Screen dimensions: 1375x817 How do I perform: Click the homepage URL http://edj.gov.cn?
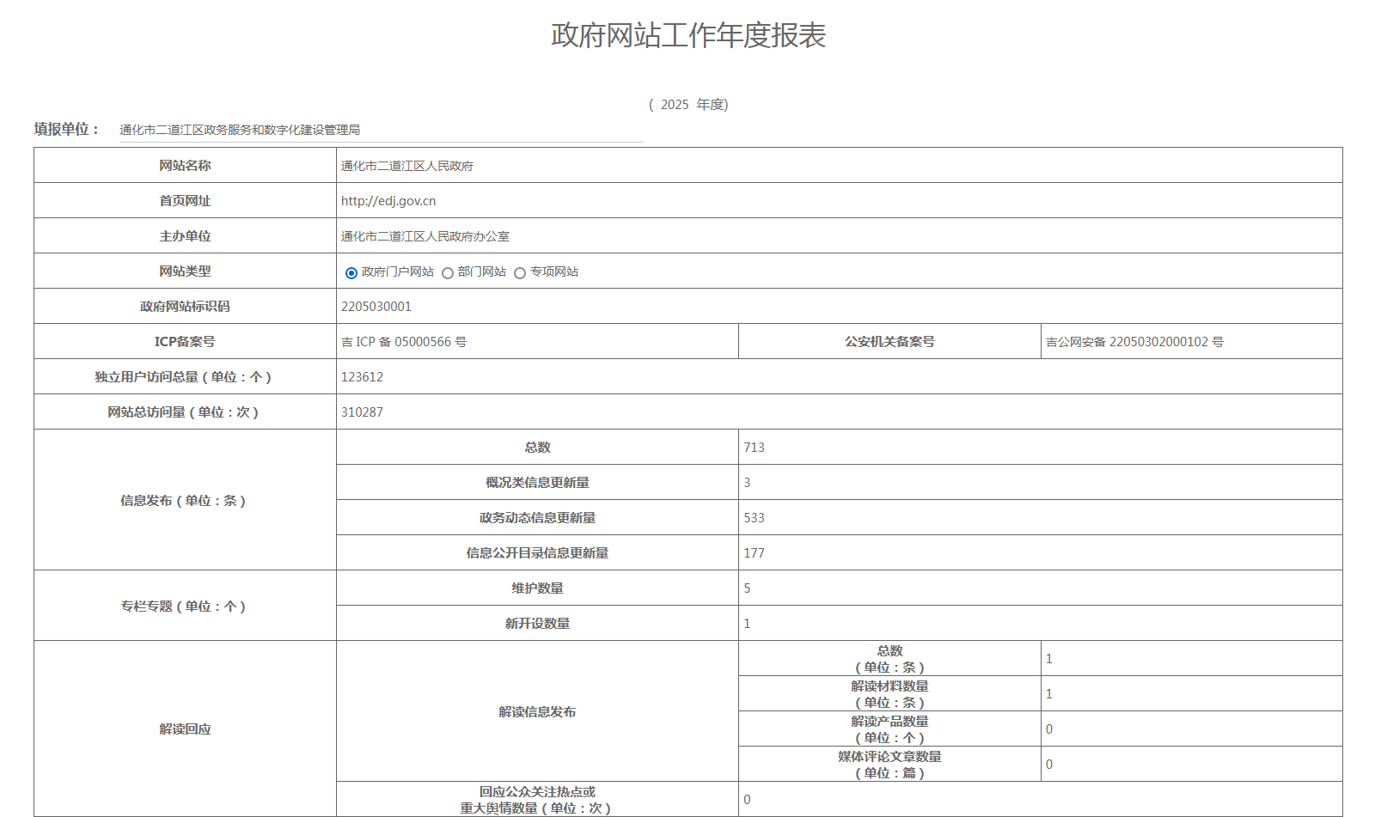388,201
